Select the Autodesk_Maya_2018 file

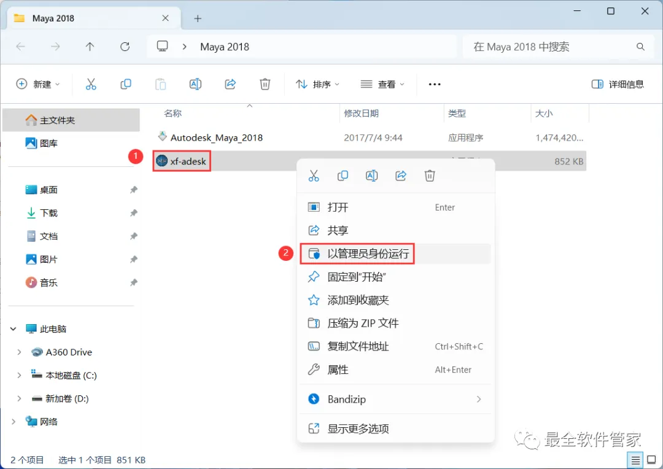tap(370, 138)
